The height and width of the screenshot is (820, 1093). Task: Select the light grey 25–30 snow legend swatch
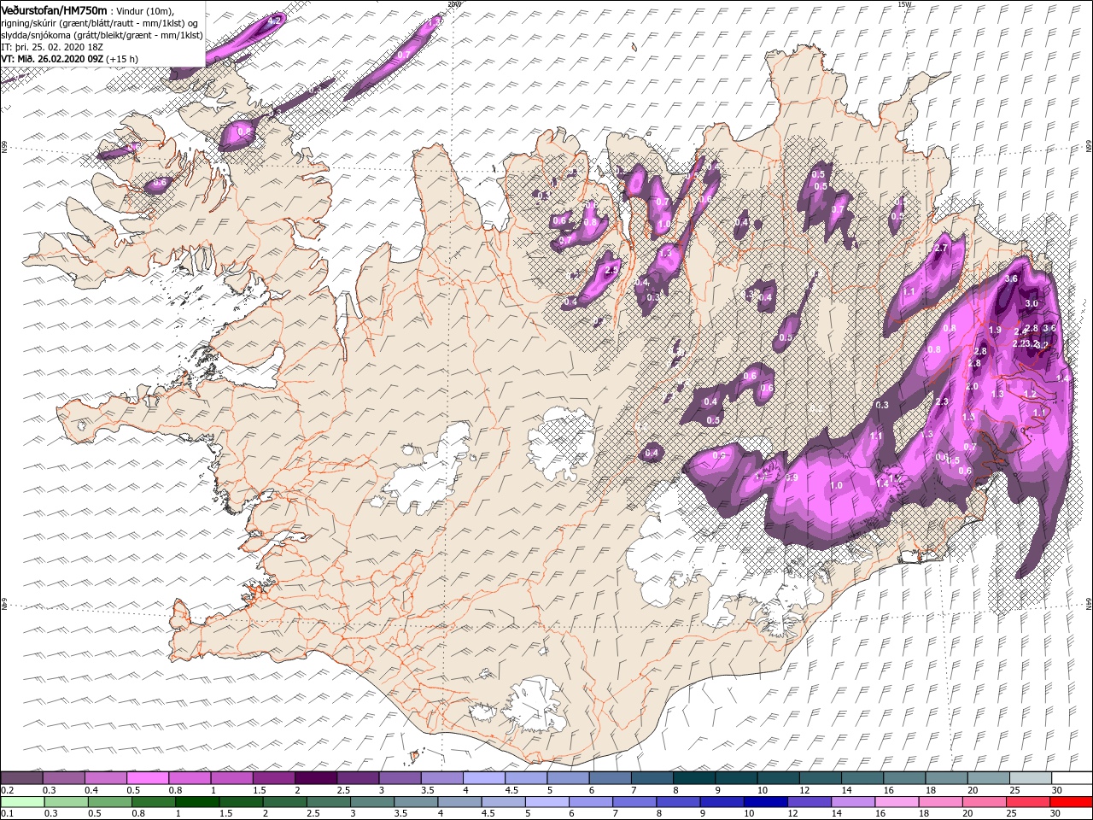point(1031,777)
